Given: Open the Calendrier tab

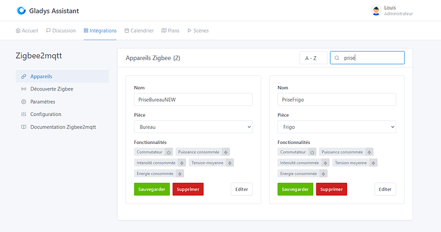Looking at the screenshot, I should [139, 31].
